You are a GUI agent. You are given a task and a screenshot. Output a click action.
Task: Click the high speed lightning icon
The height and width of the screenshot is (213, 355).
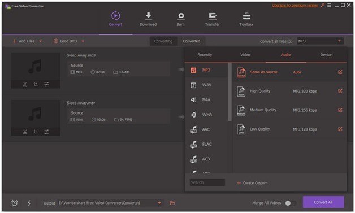29,203
